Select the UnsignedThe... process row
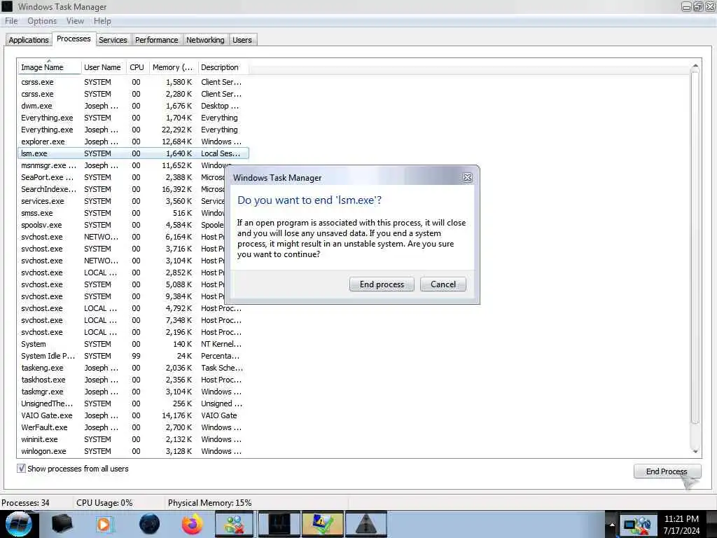Image resolution: width=717 pixels, height=538 pixels. pos(133,403)
